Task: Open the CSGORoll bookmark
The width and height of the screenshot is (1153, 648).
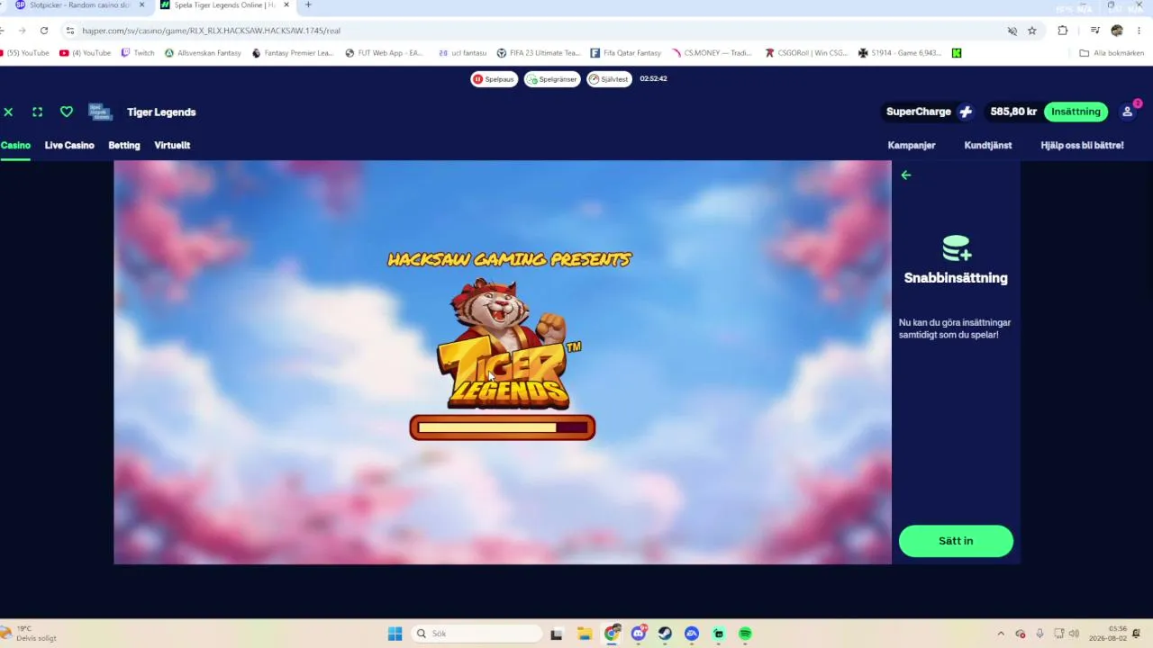Action: tap(806, 53)
